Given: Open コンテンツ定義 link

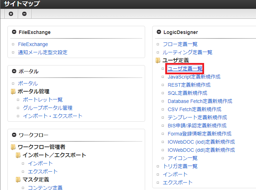Looking at the screenshot, I should coord(45,188).
